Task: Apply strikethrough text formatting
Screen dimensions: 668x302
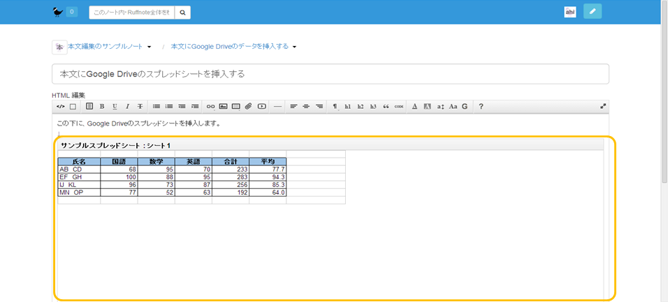Action: coord(140,107)
